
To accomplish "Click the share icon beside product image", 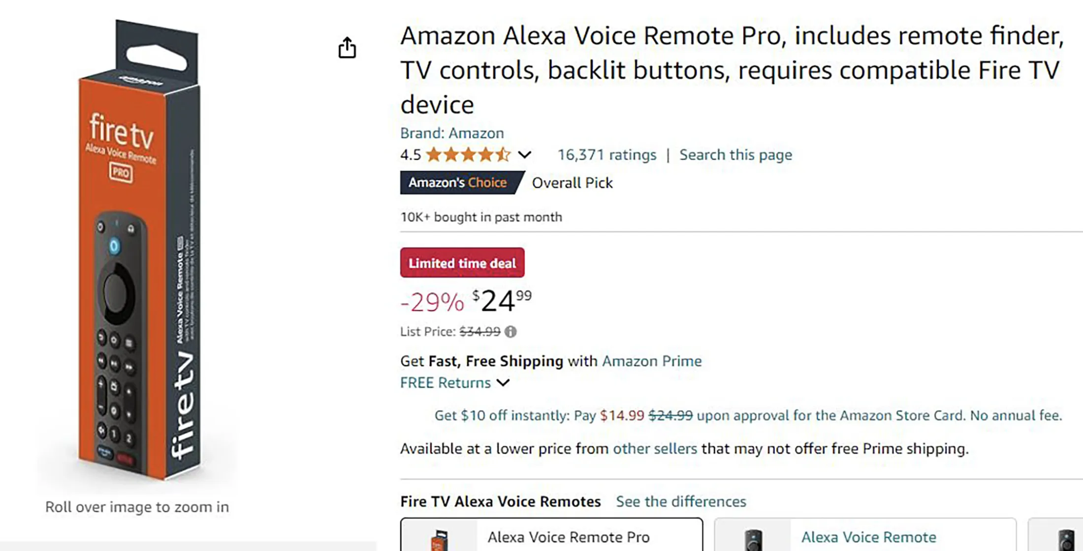I will tap(347, 48).
